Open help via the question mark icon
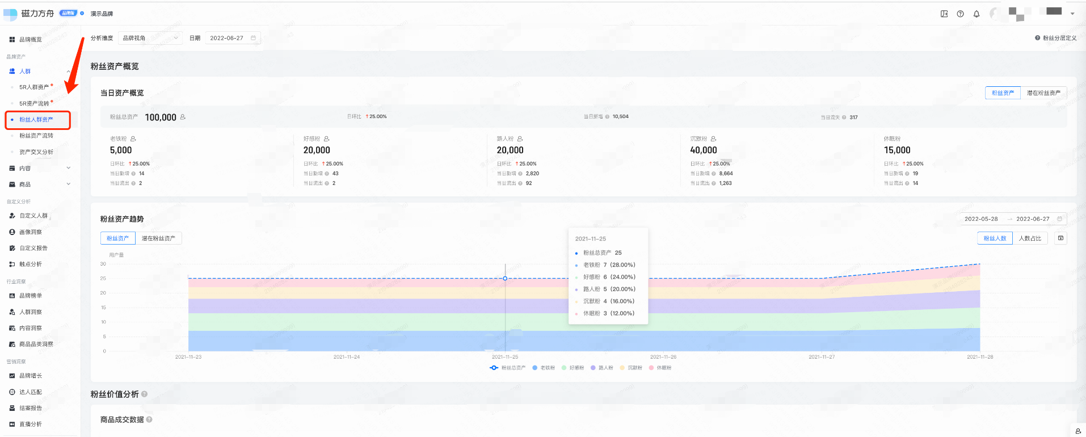 960,14
